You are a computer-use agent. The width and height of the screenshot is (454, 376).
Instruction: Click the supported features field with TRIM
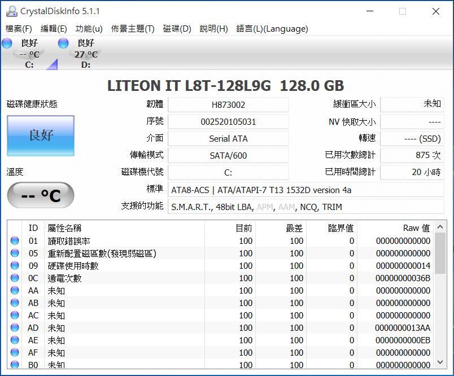[305, 207]
